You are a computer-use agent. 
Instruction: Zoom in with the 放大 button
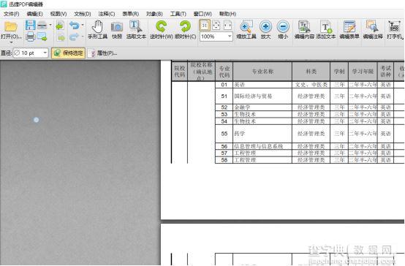click(265, 30)
